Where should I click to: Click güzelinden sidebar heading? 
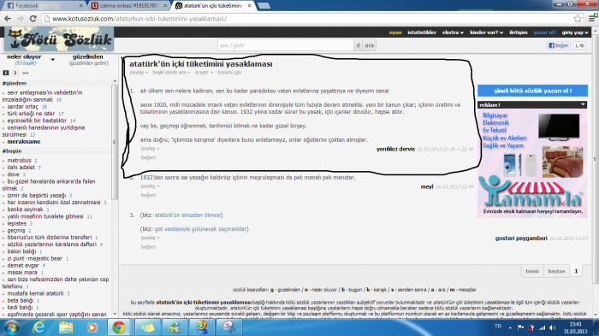point(88,56)
